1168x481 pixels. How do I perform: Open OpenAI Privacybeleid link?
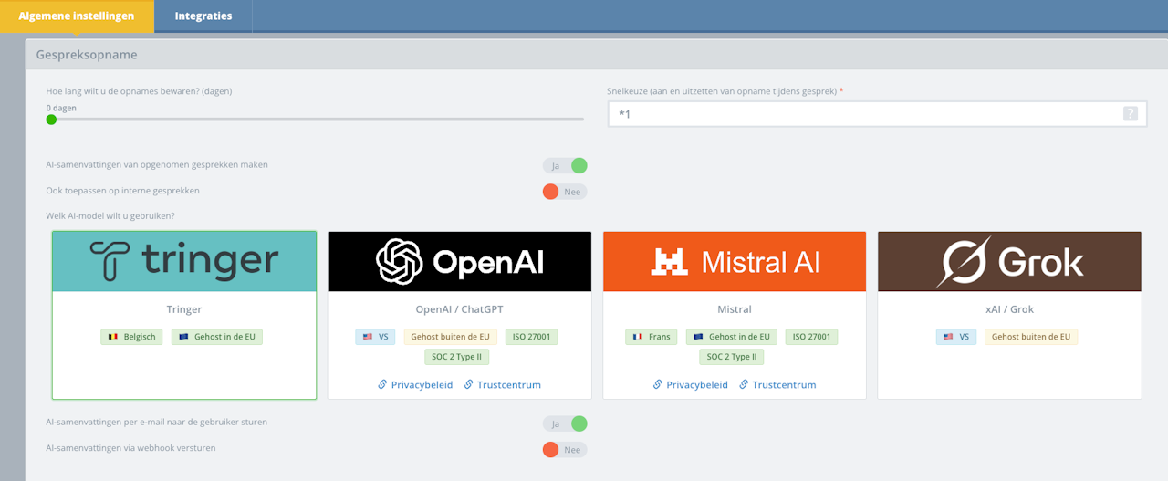click(422, 385)
